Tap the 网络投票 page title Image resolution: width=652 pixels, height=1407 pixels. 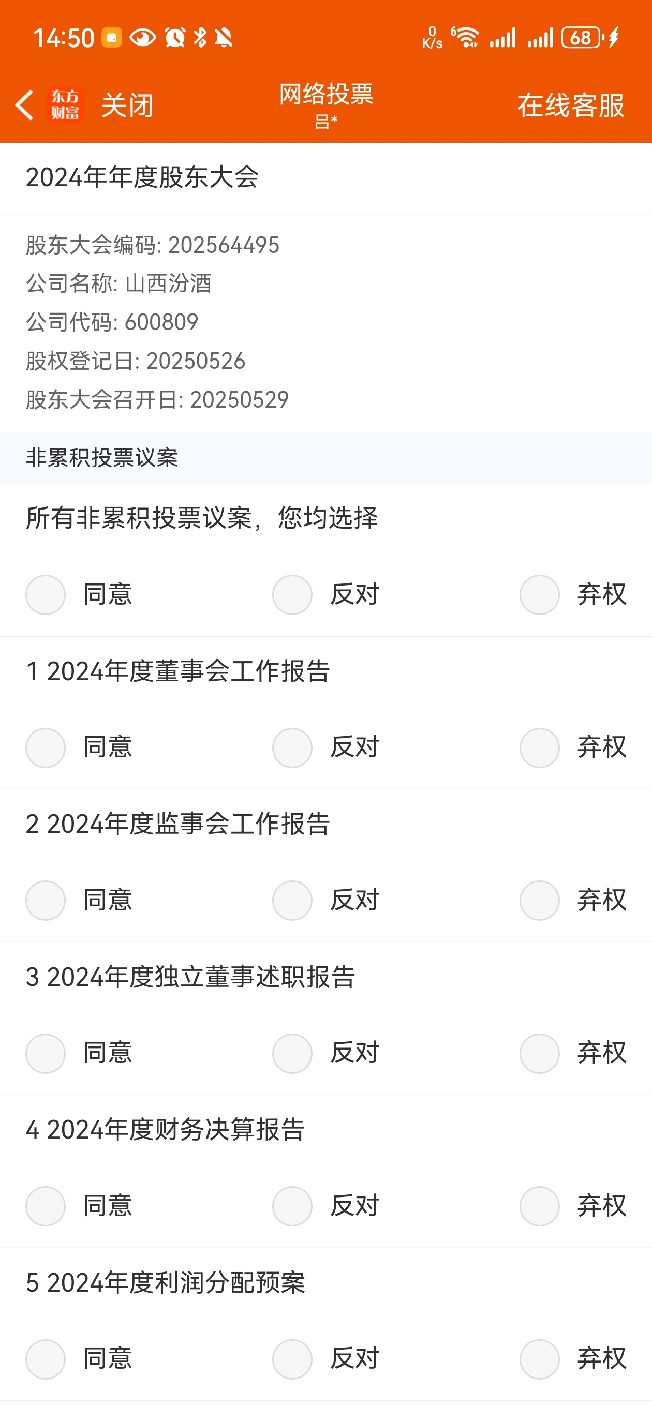pos(327,95)
